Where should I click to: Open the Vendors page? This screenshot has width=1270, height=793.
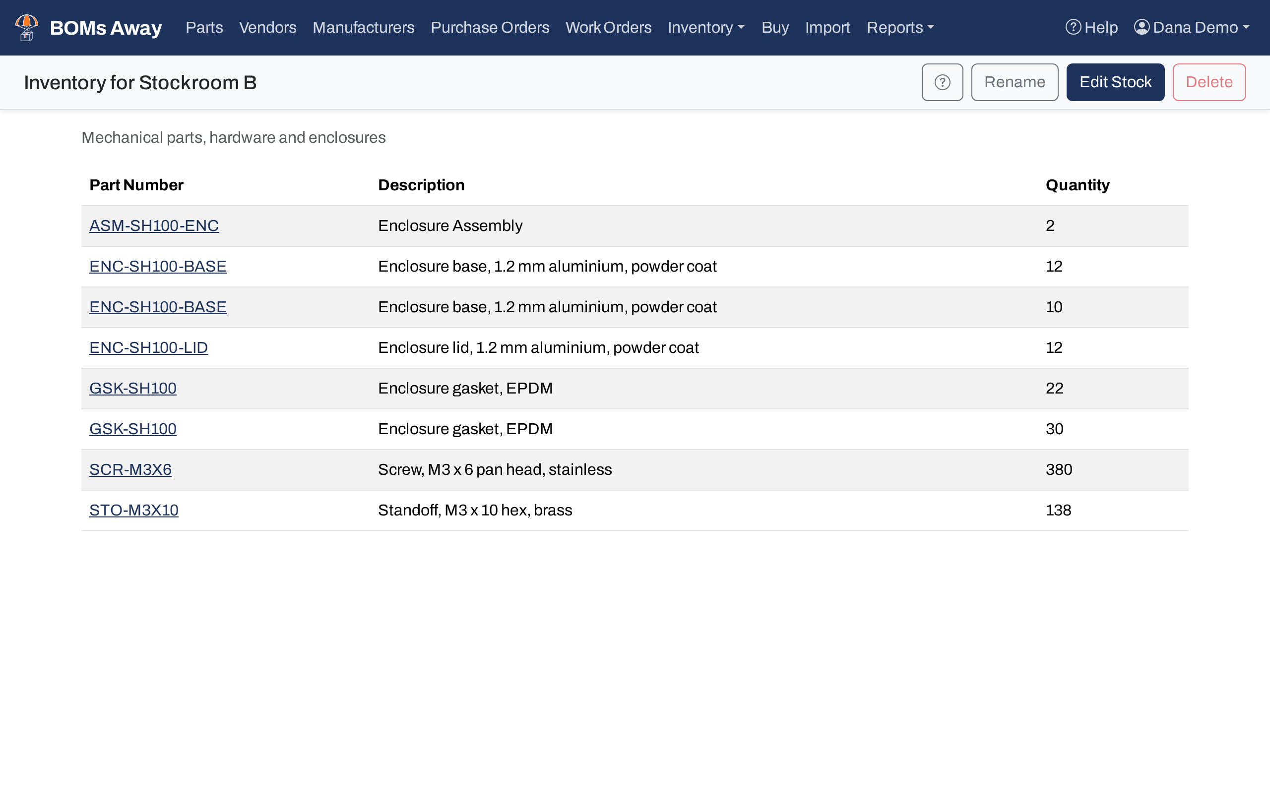268,27
